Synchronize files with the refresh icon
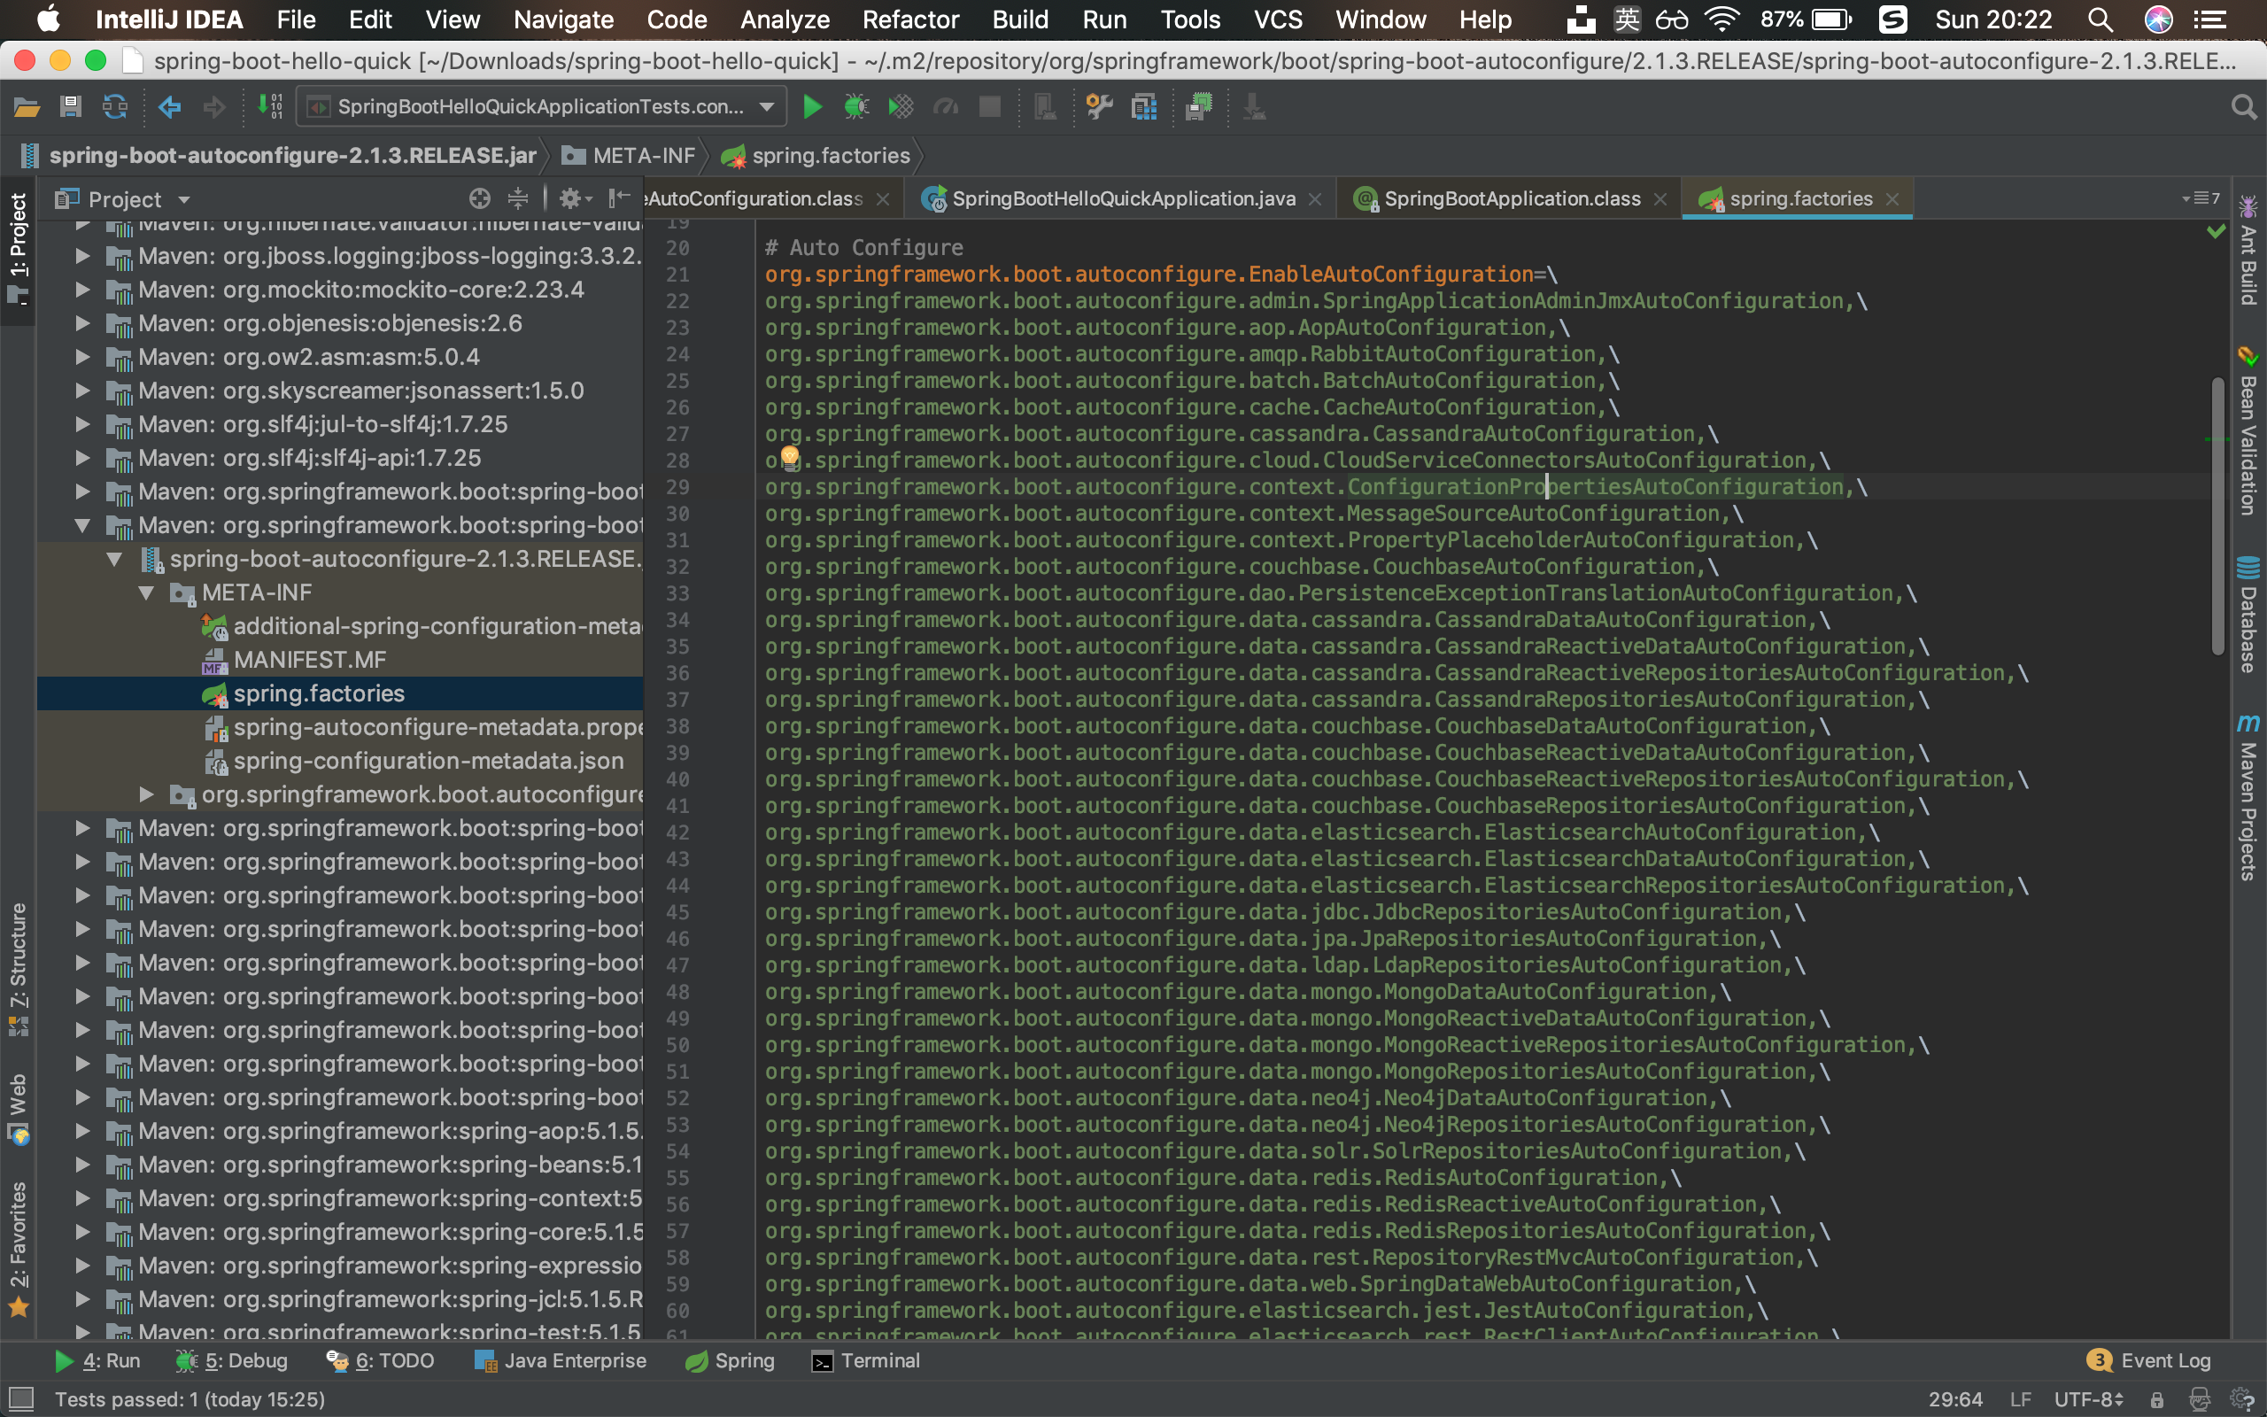 tap(115, 107)
